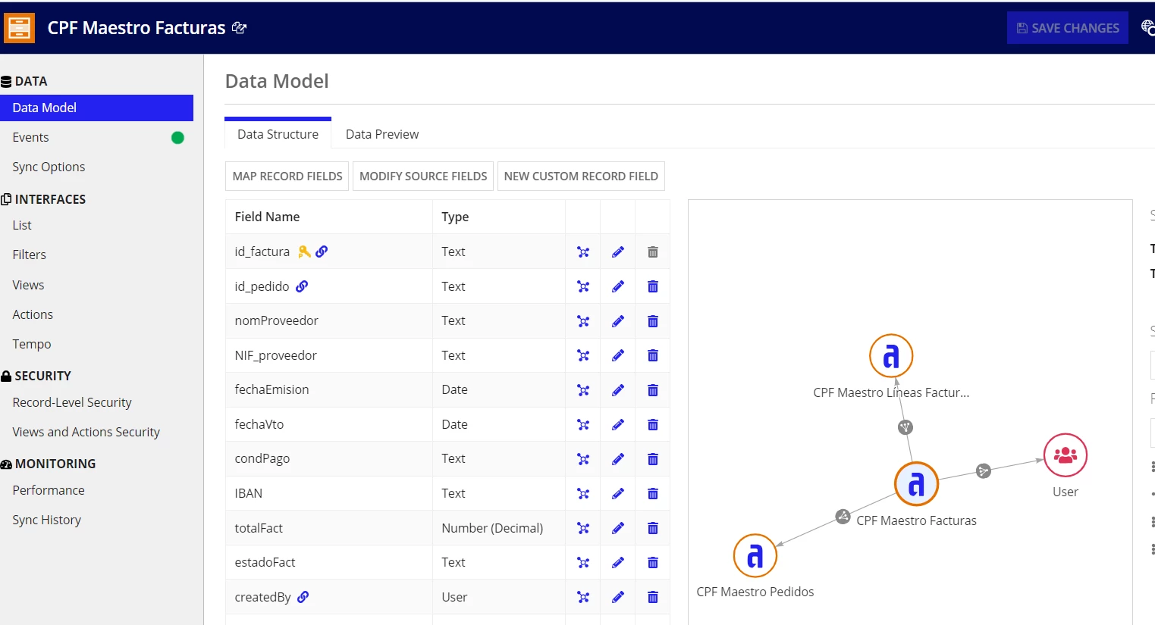
Task: Click the MAP RECORD FIELDS button
Action: [287, 176]
